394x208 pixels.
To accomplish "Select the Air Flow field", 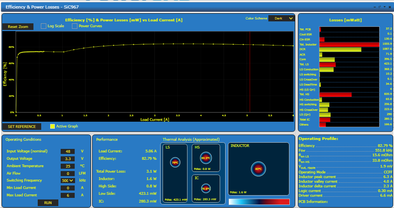I will click(x=68, y=173).
